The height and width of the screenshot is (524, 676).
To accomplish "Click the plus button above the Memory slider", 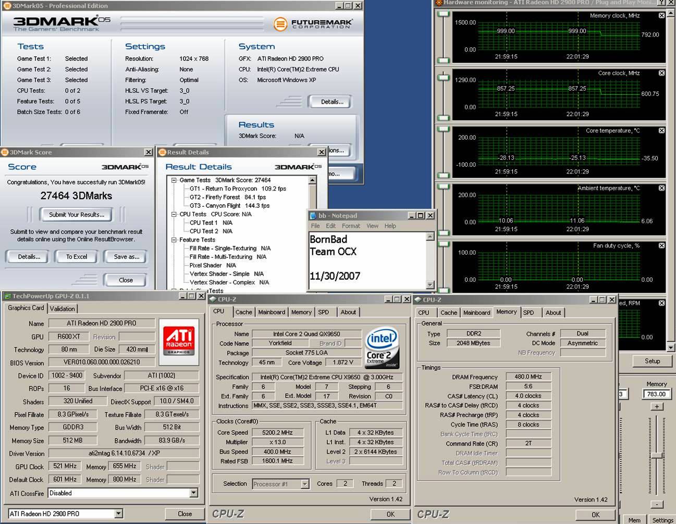I will (657, 406).
